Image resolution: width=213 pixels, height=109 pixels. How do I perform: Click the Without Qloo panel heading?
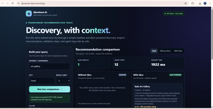(85, 75)
